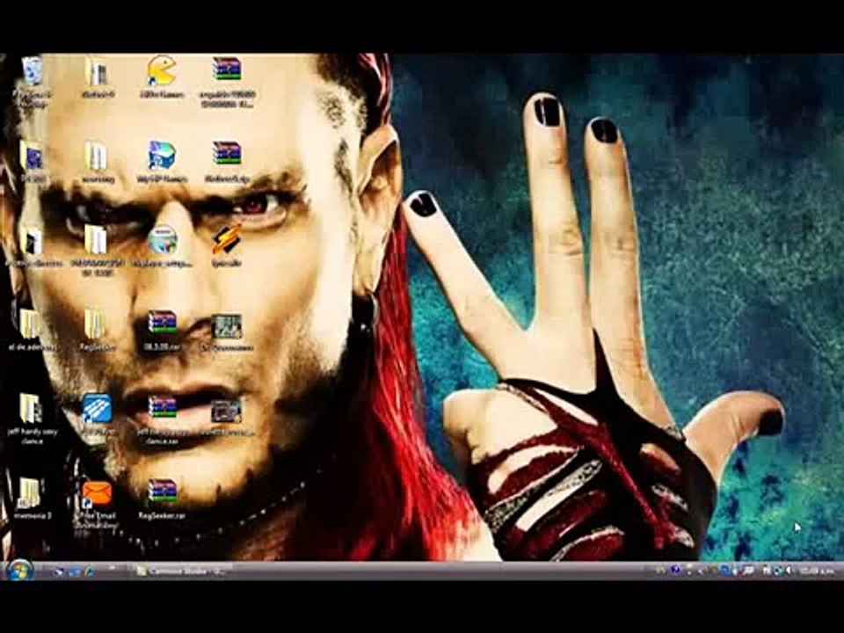Open the image thumbnail beside the jeff hardy rar
This screenshot has height=633, width=844.
coord(226,411)
